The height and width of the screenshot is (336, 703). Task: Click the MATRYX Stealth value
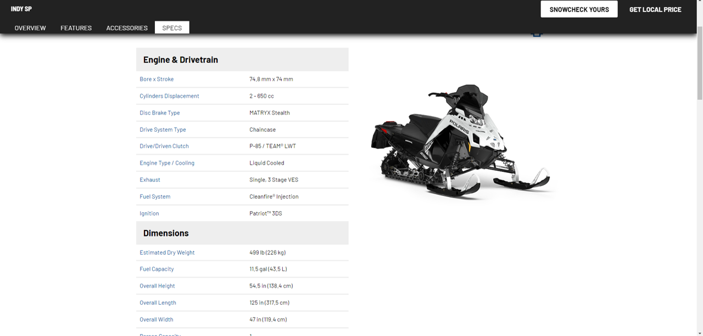(270, 113)
